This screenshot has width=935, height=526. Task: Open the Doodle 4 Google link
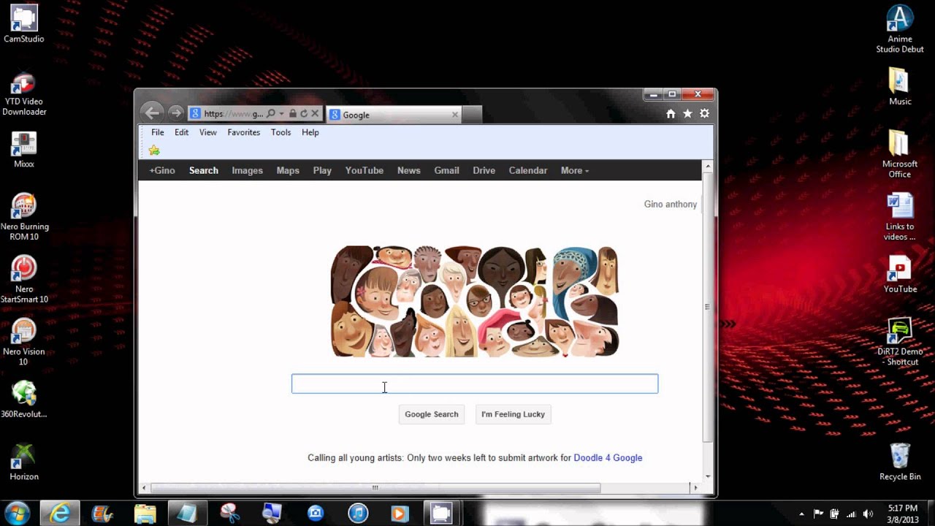pyautogui.click(x=608, y=458)
